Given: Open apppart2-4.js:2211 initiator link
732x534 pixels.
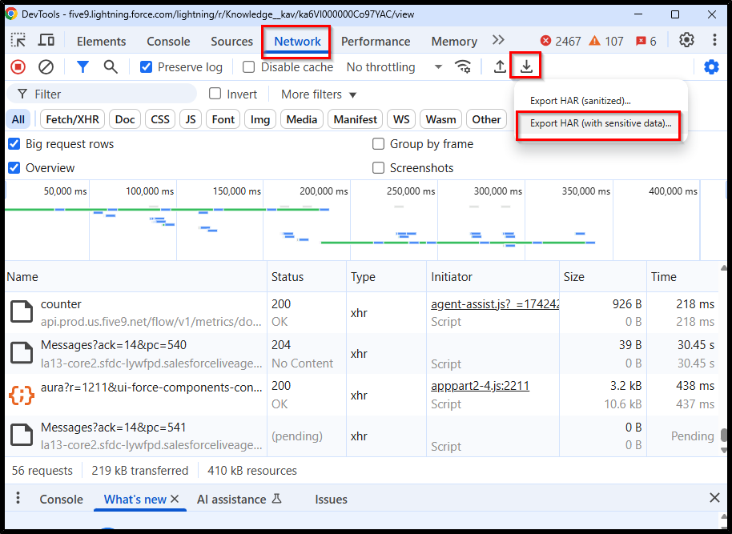Looking at the screenshot, I should coord(480,386).
